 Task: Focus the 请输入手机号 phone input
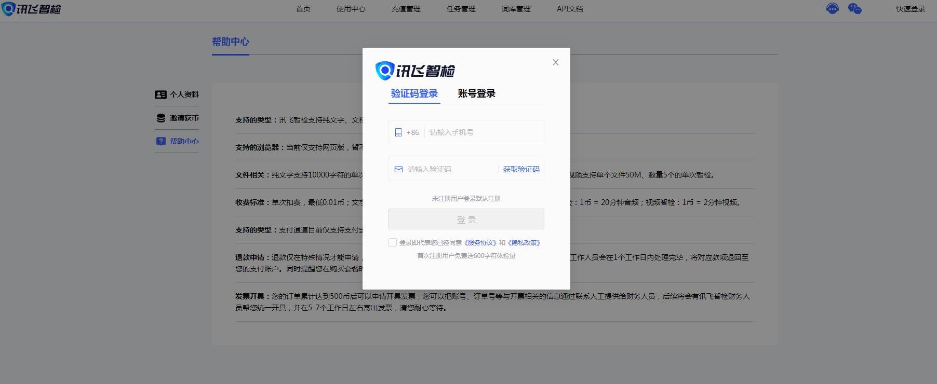coord(484,132)
